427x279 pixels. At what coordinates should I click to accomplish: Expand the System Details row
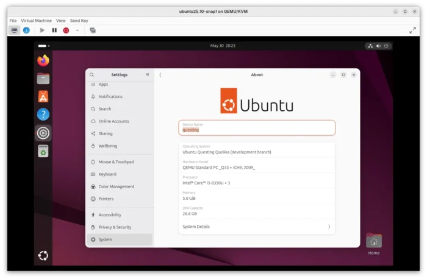click(x=257, y=227)
